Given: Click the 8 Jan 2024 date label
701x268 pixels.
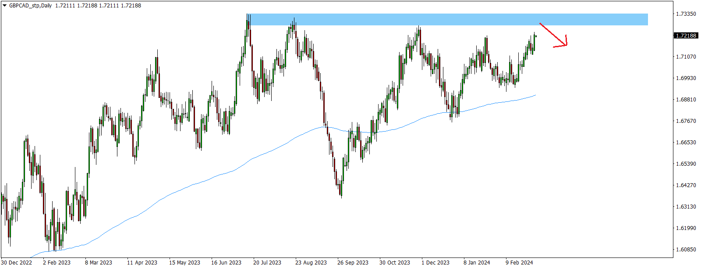Looking at the screenshot, I should pyautogui.click(x=477, y=263).
